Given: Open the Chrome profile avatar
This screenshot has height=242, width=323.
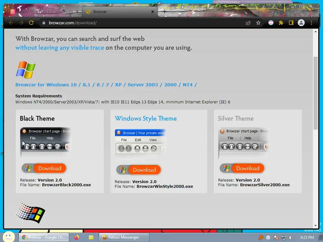Looking at the screenshot, I should coord(301,23).
